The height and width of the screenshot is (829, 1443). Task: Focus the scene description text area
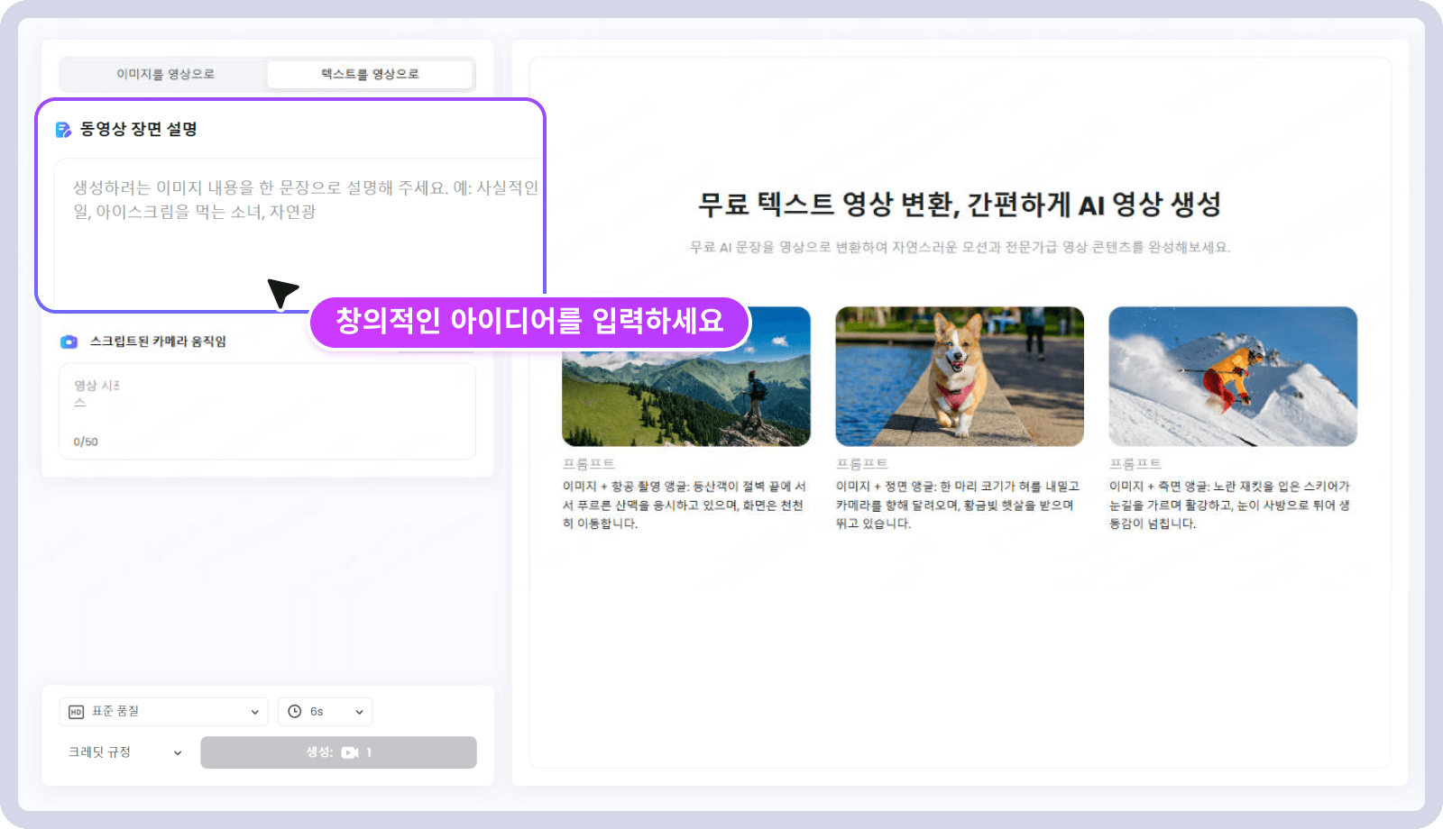[299, 232]
